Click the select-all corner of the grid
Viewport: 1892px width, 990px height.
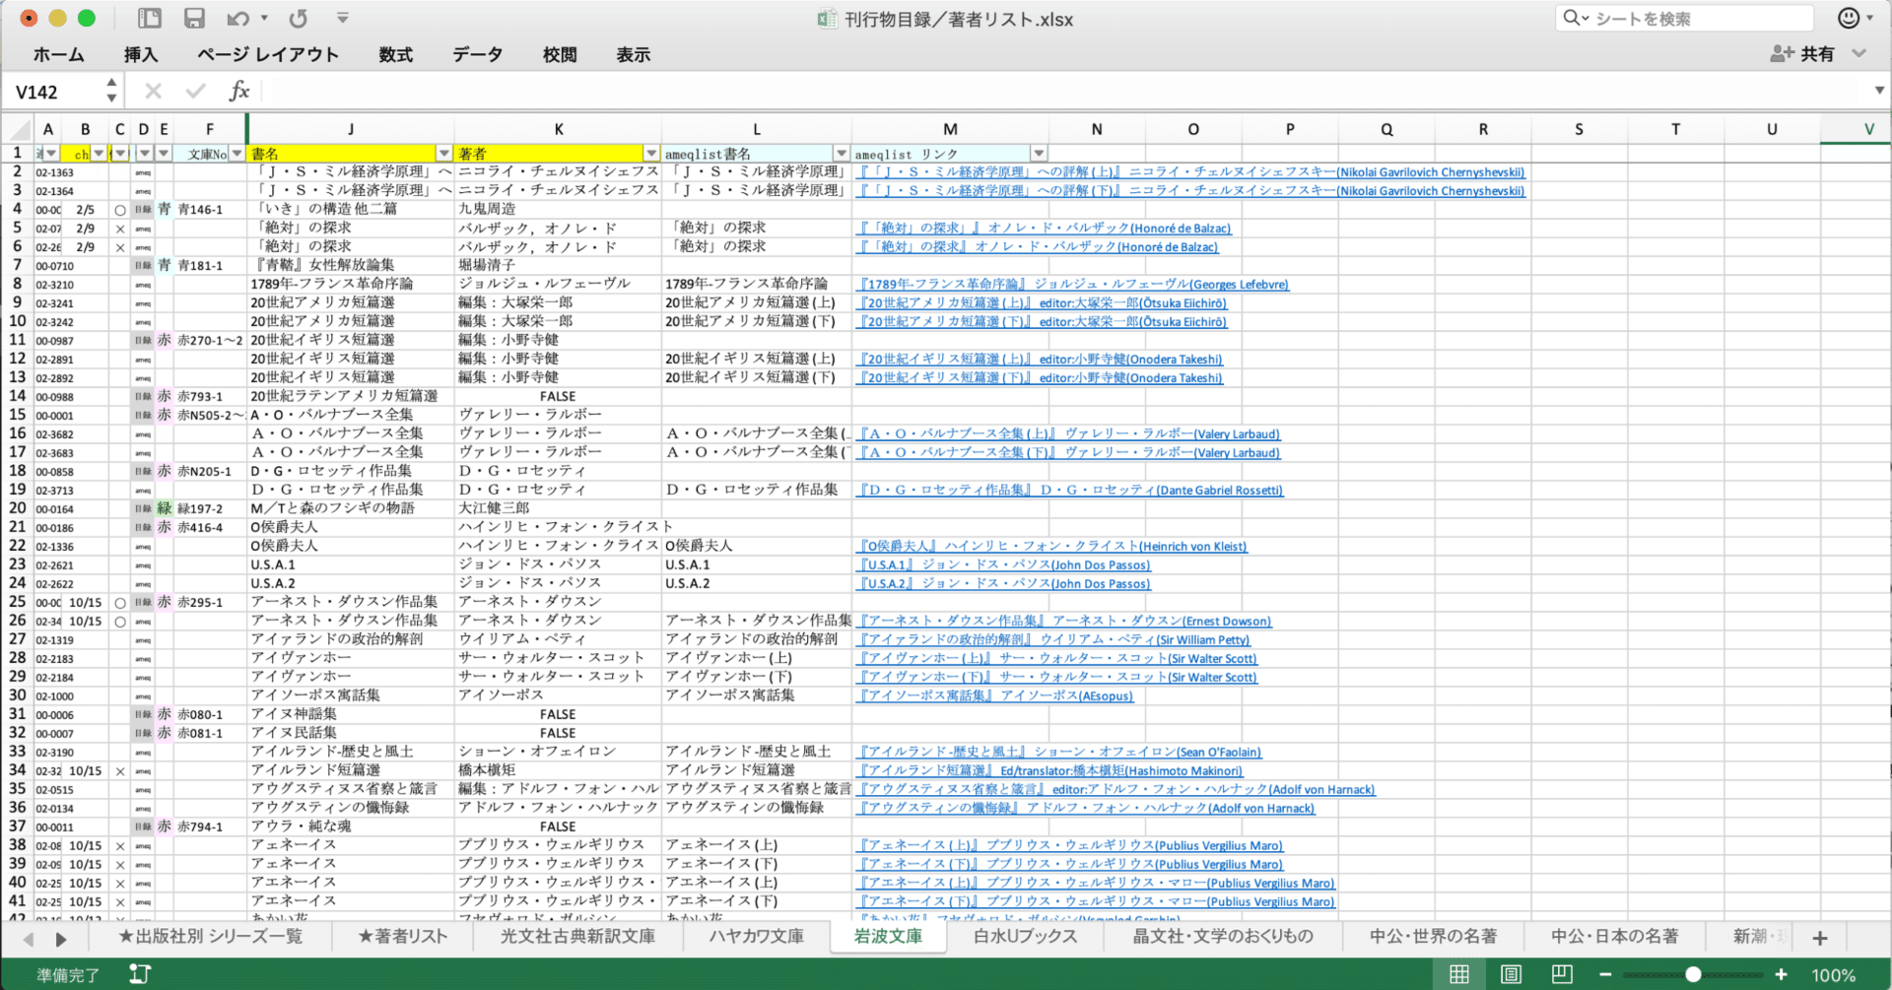(x=17, y=129)
